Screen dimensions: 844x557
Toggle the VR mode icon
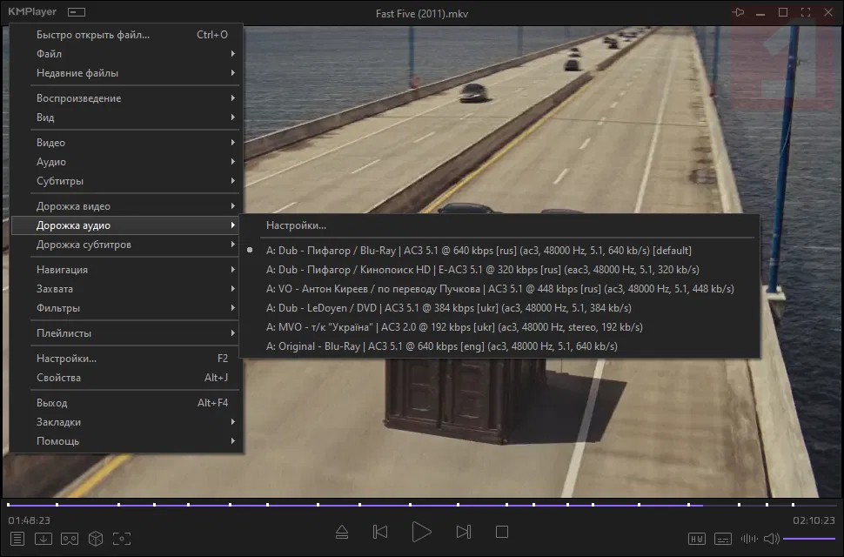[x=70, y=538]
